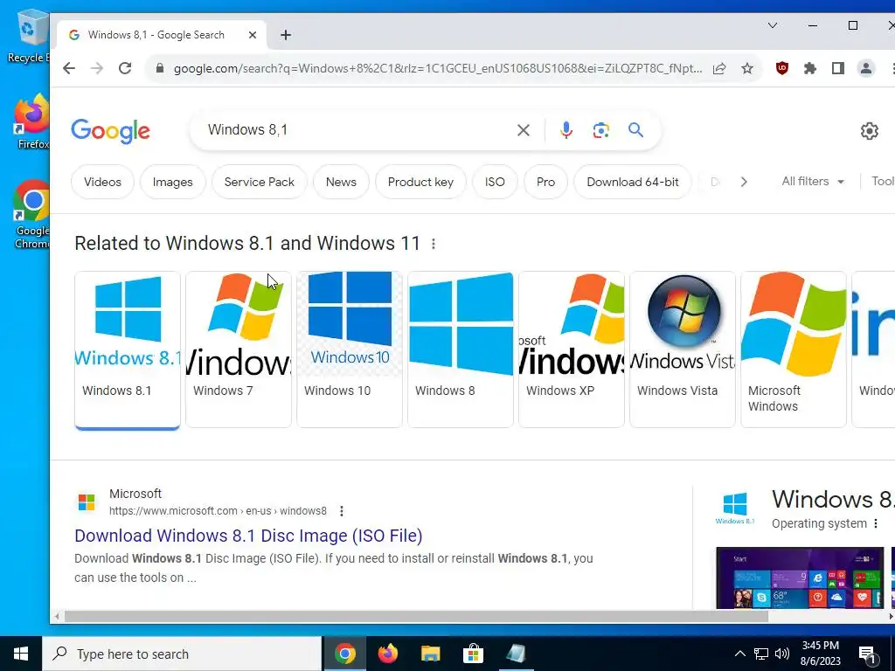
Task: Open Google quick settings gear
Action: [870, 131]
